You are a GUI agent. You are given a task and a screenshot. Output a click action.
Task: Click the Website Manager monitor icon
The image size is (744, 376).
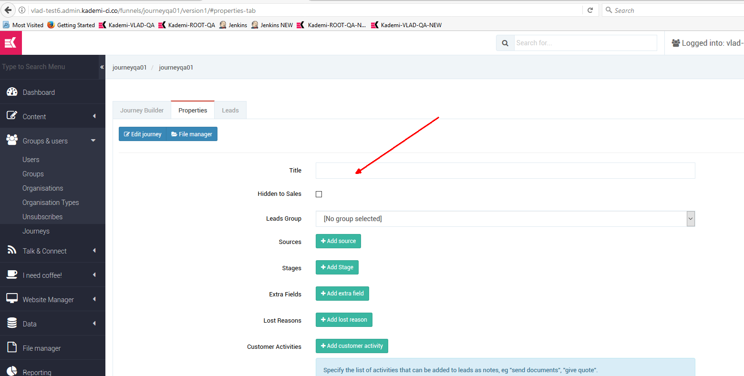(x=12, y=299)
